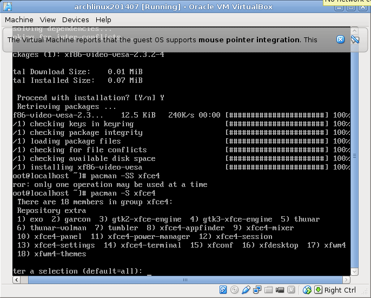The width and height of the screenshot is (371, 298).
Task: Click the keyboard capture arrow icon
Action: point(318,290)
